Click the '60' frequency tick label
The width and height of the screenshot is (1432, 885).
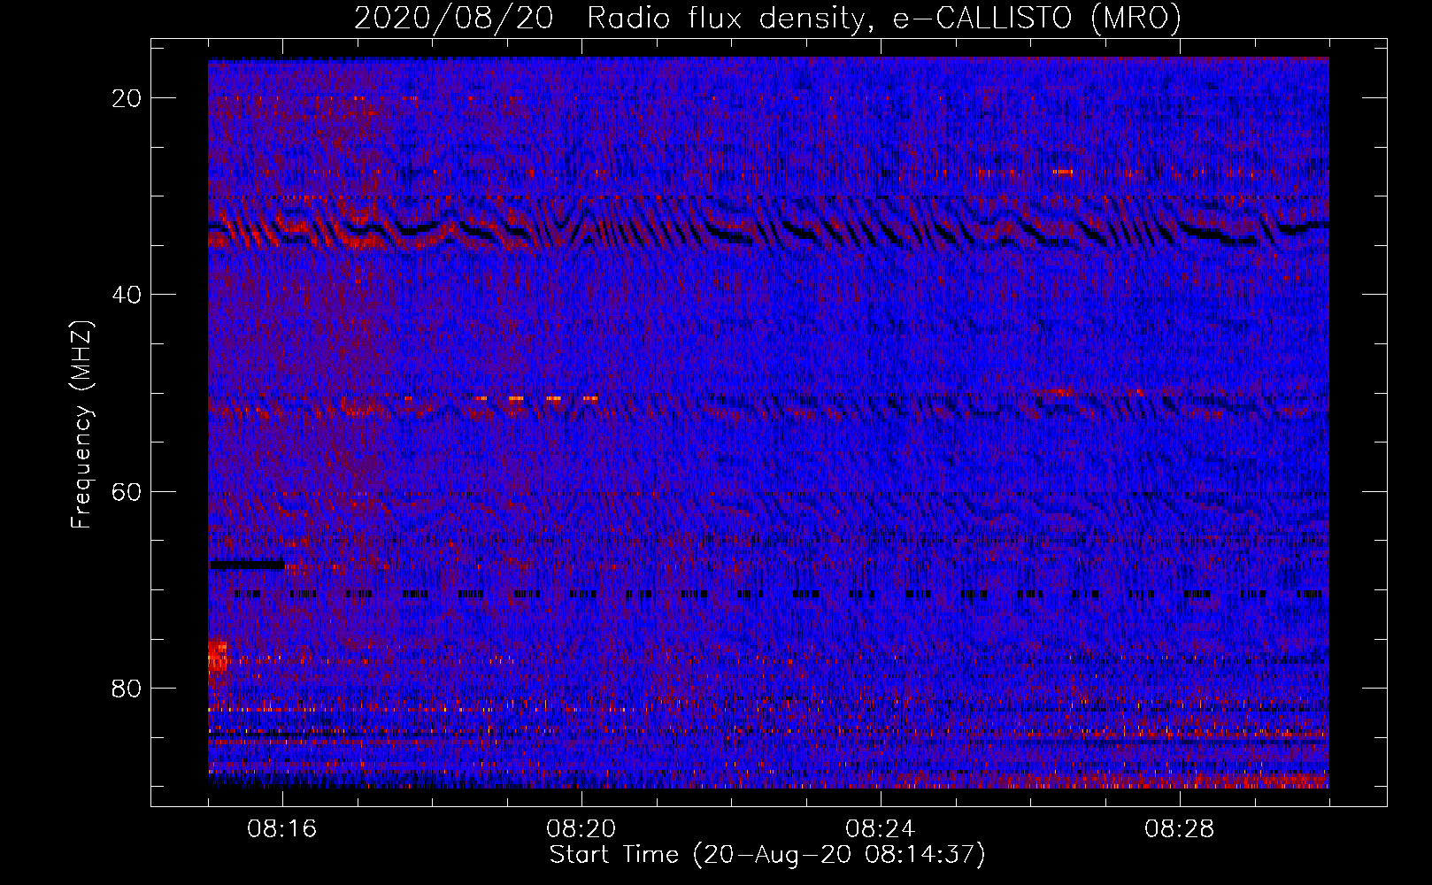pos(127,492)
